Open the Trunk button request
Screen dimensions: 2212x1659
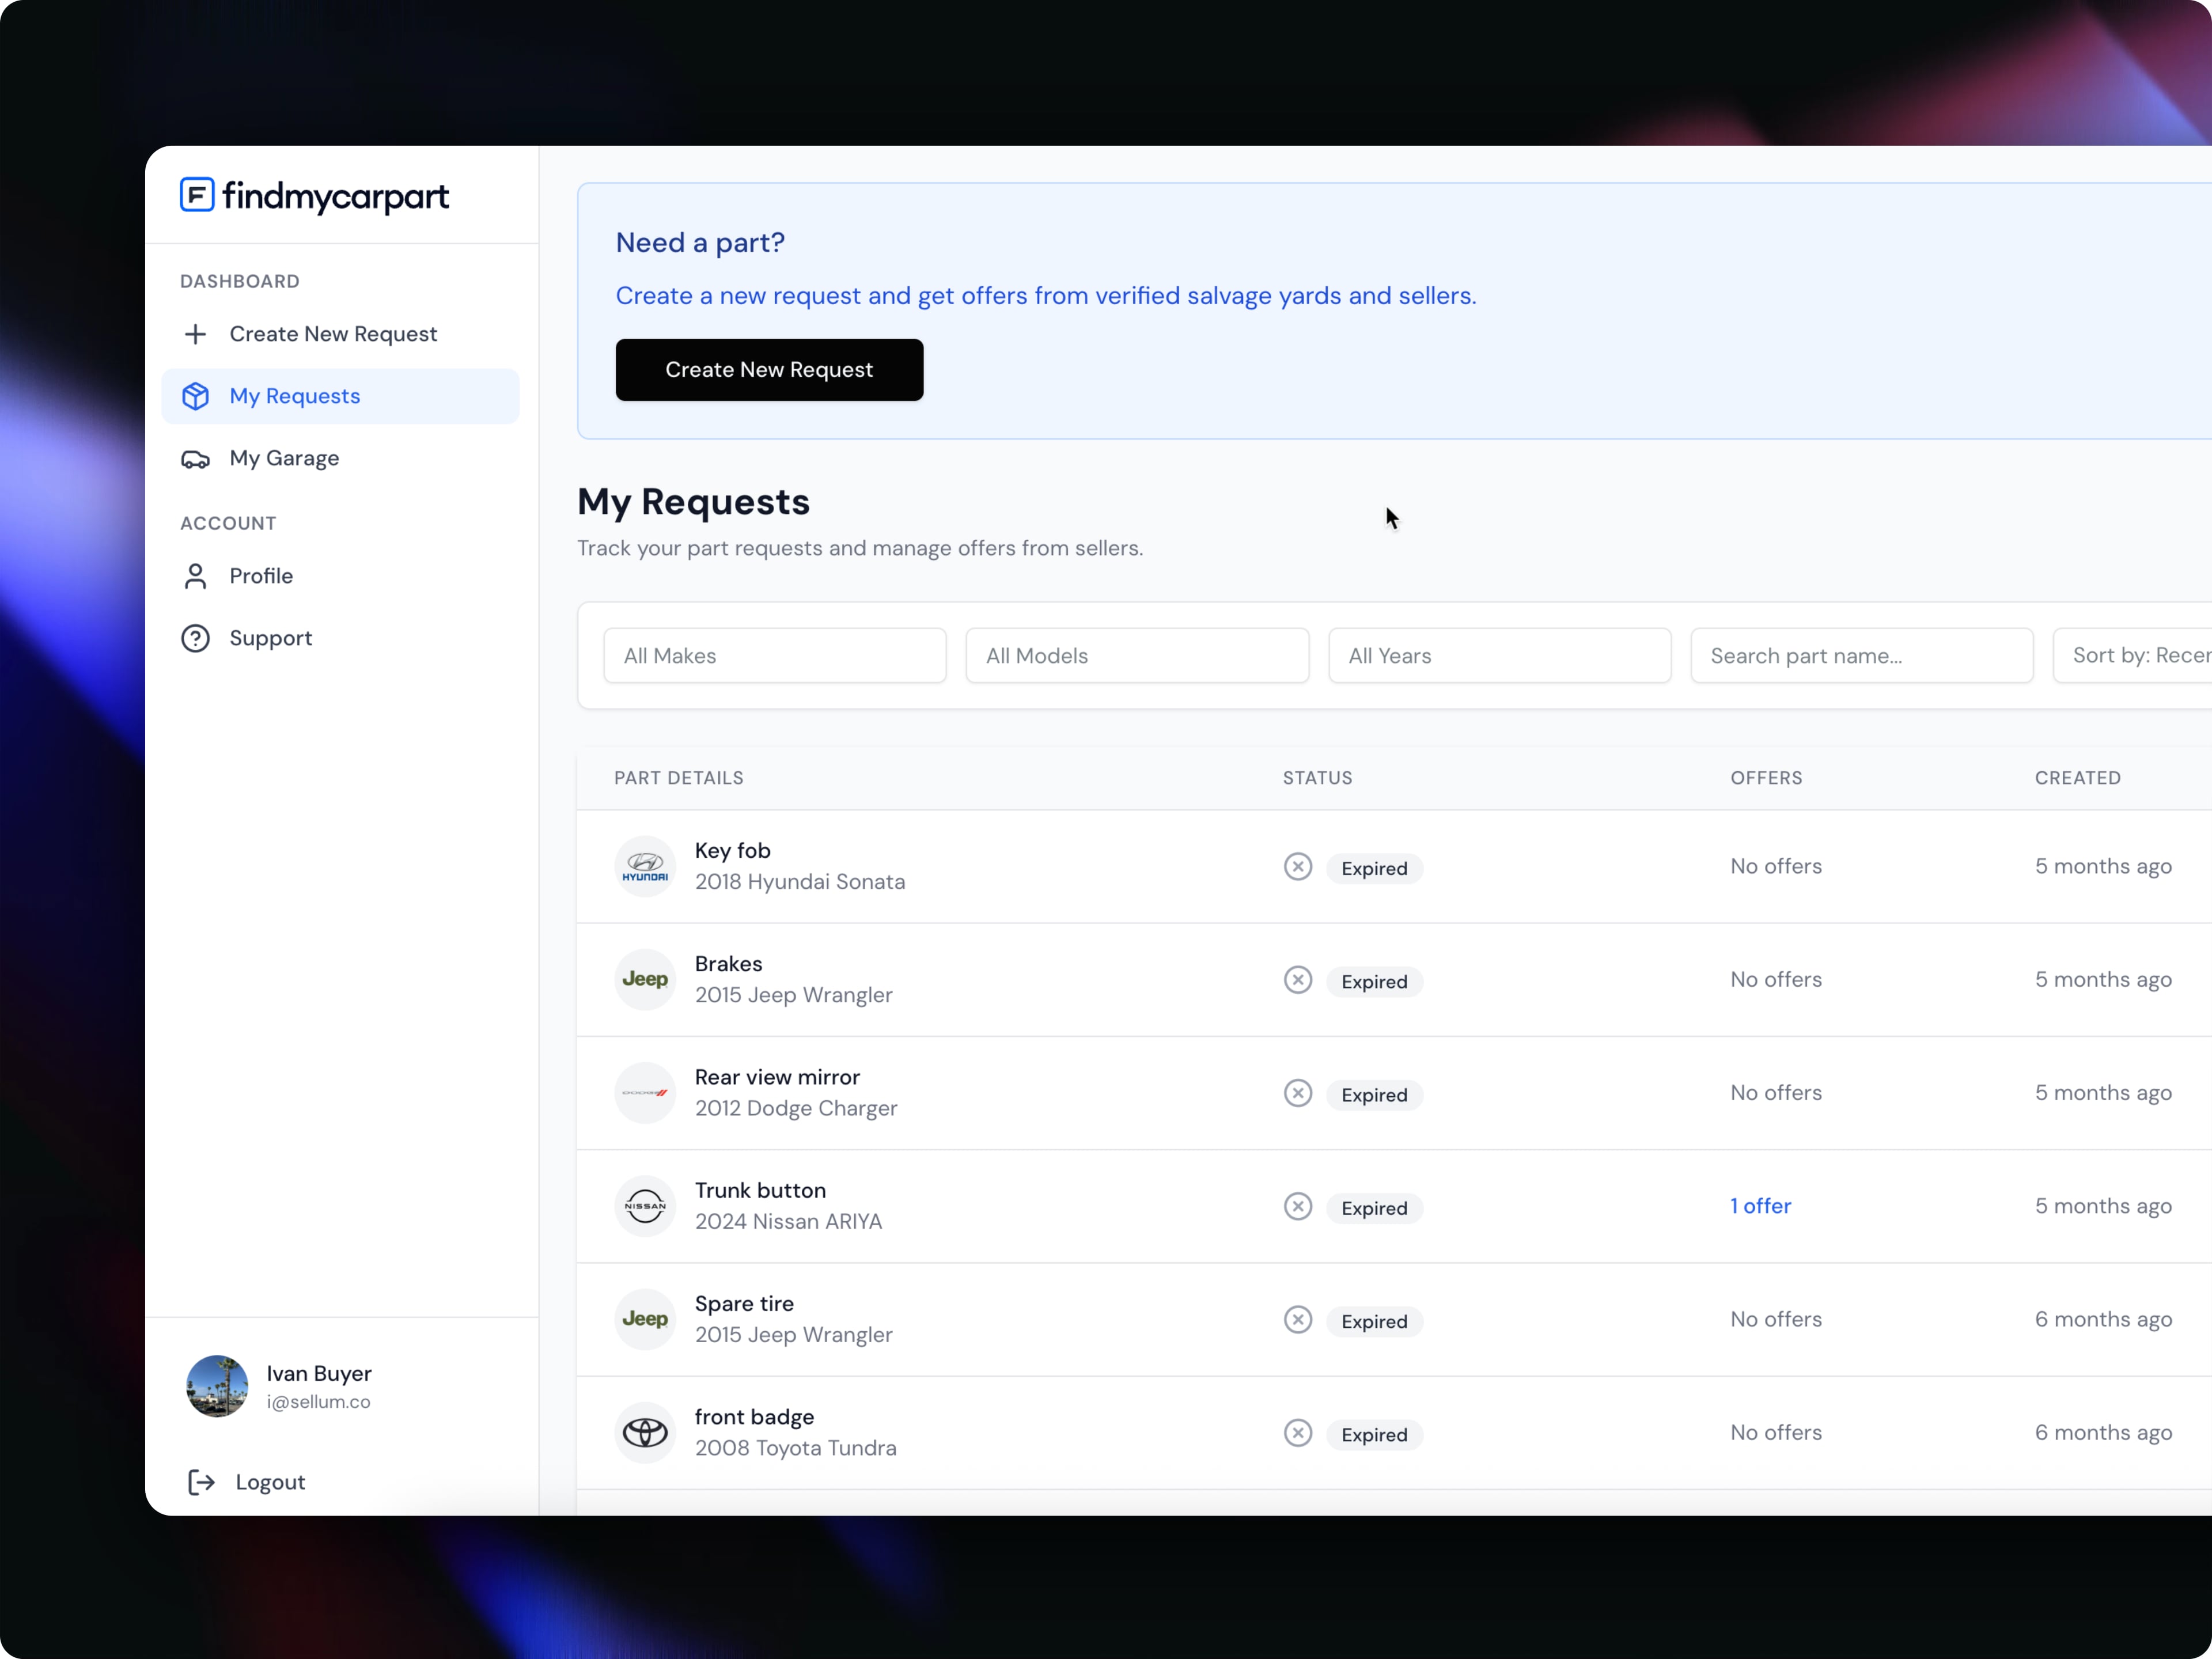tap(760, 1191)
